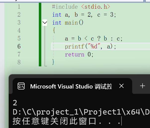Click line number 1 in the gutter

click(19, 7)
